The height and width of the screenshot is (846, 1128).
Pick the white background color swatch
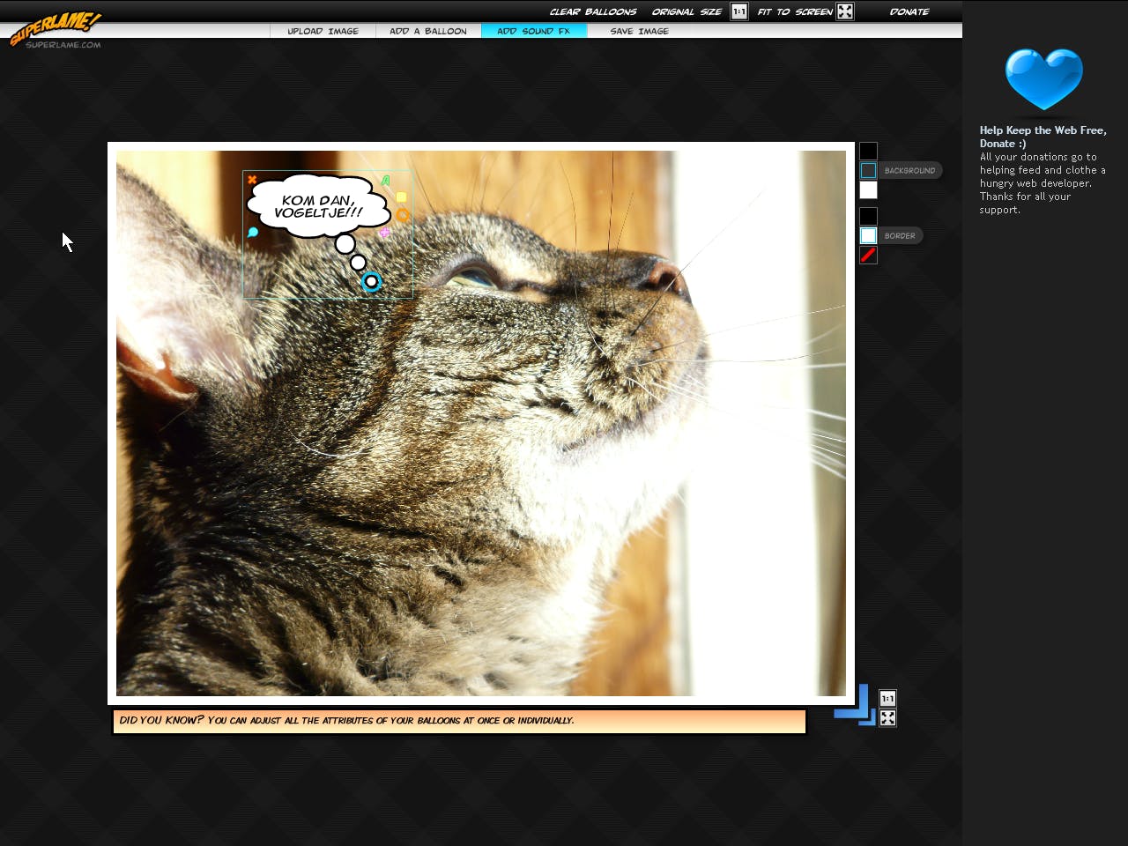[868, 189]
